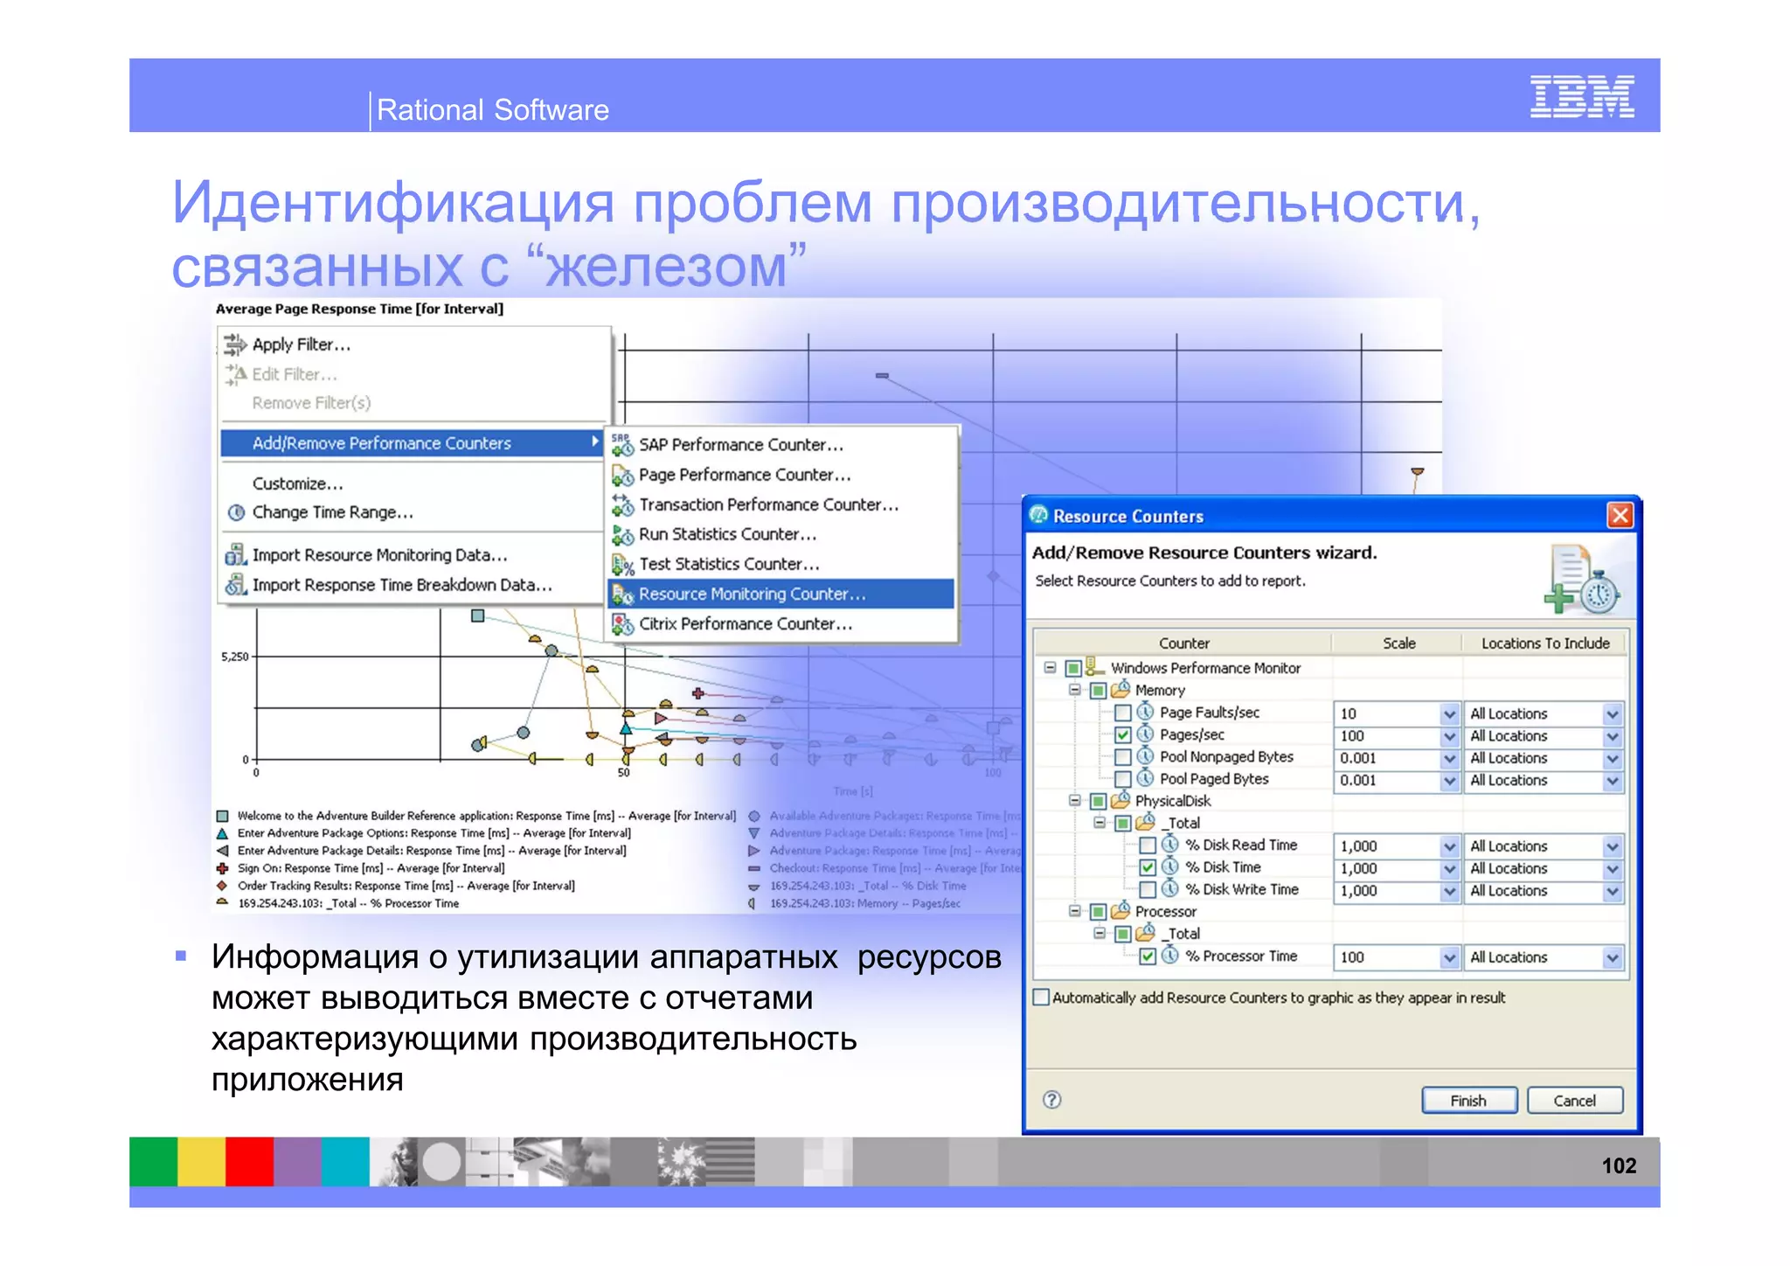Collapse the Memory tree node
The image size is (1790, 1266).
pos(1075,690)
